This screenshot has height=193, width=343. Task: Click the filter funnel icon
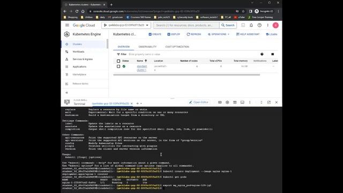[x=118, y=54]
